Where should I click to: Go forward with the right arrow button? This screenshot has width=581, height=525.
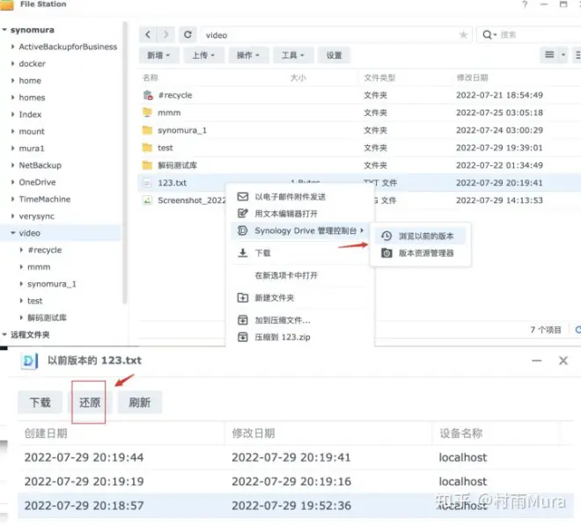tap(165, 35)
